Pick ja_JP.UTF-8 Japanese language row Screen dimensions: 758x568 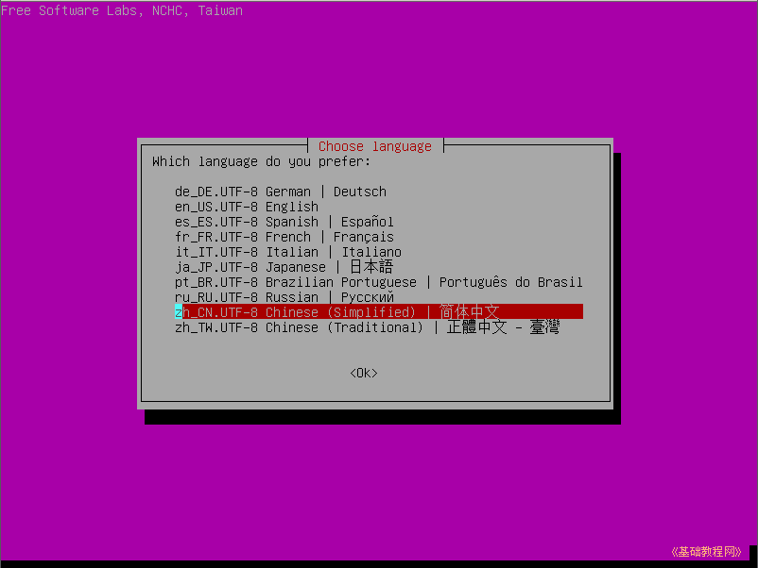[284, 267]
